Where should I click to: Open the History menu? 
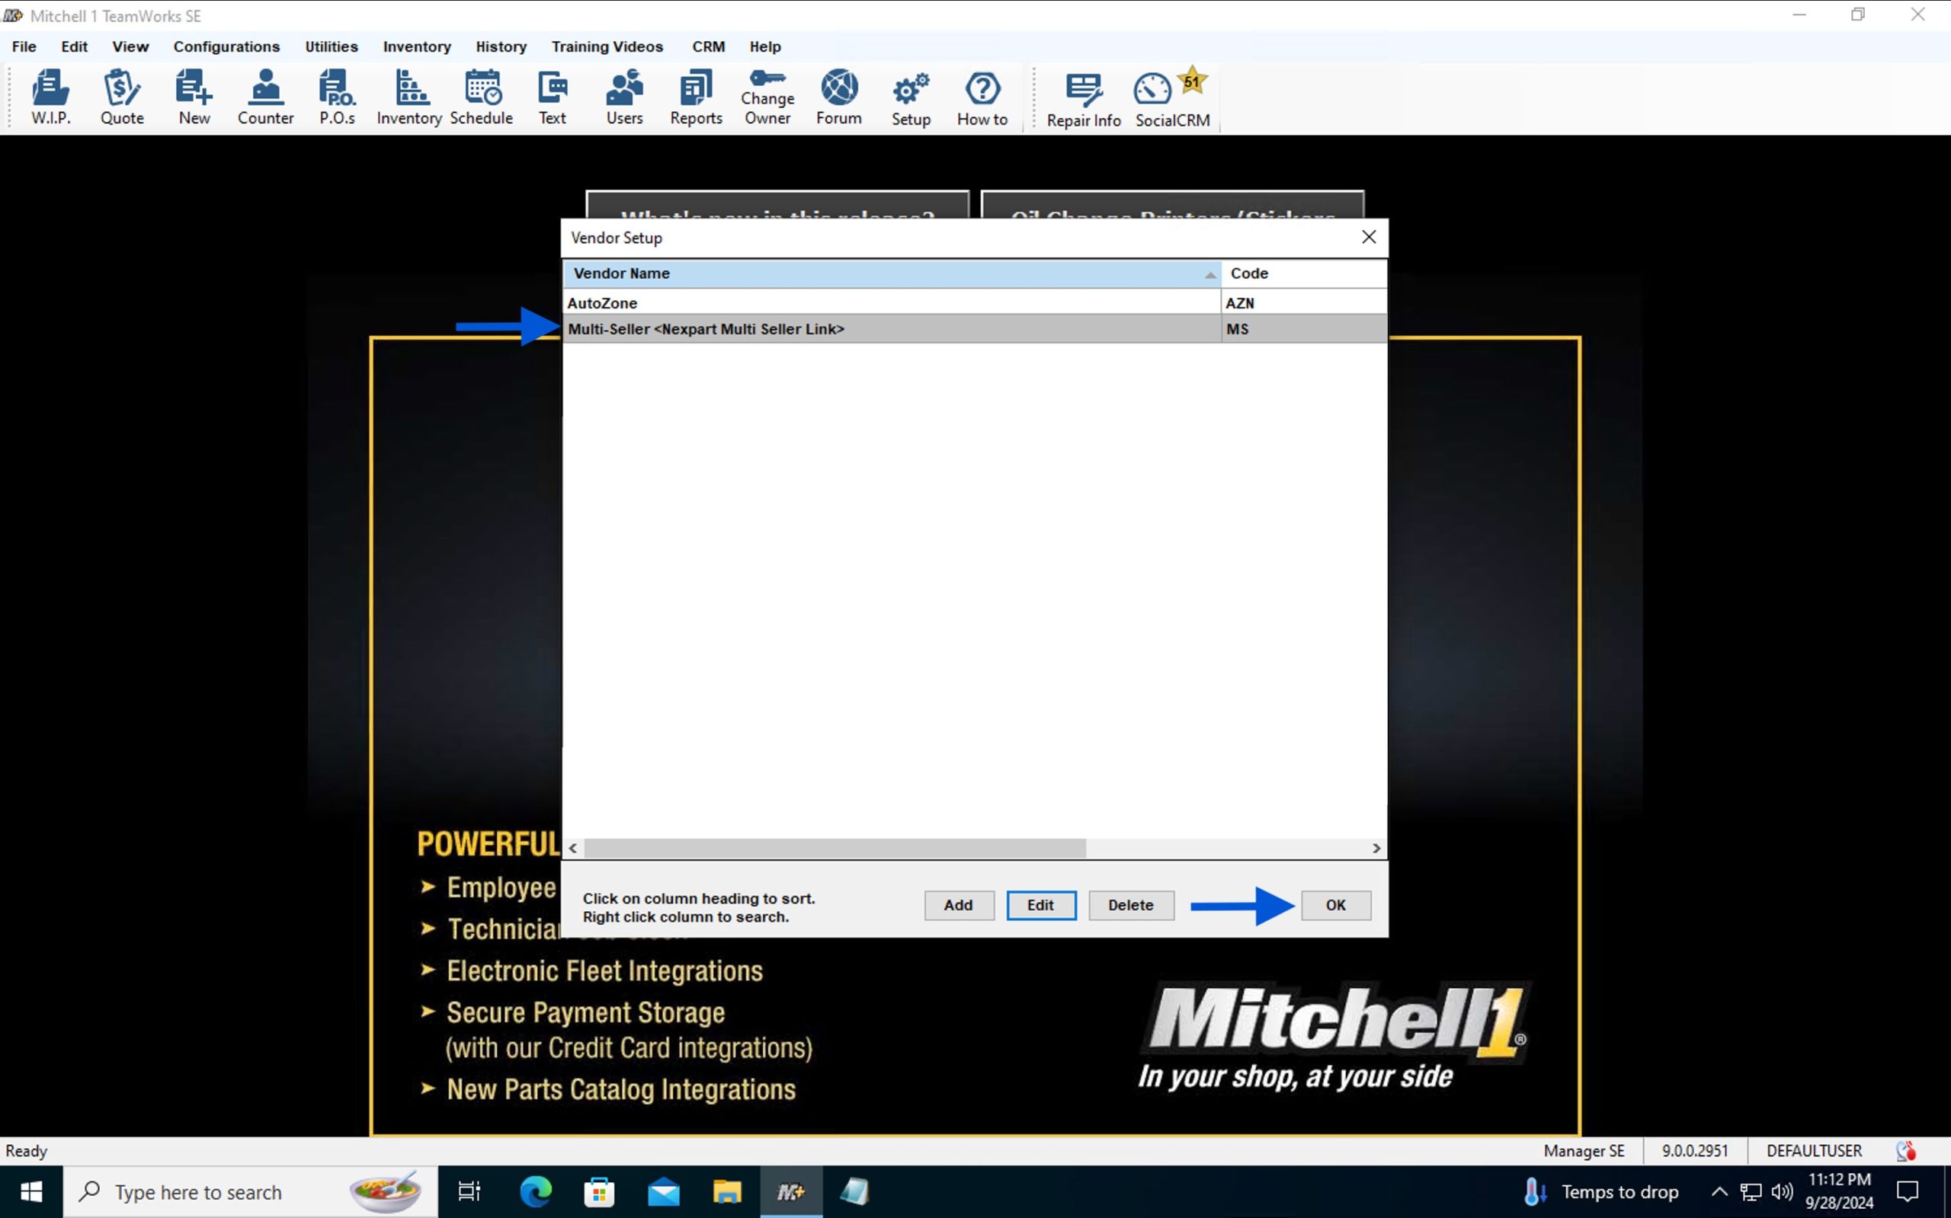[501, 46]
